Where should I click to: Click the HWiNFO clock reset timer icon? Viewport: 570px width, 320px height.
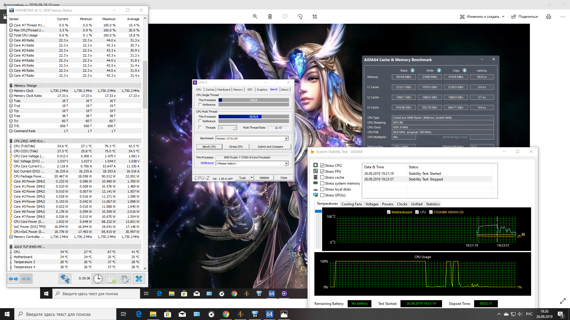tap(98, 279)
